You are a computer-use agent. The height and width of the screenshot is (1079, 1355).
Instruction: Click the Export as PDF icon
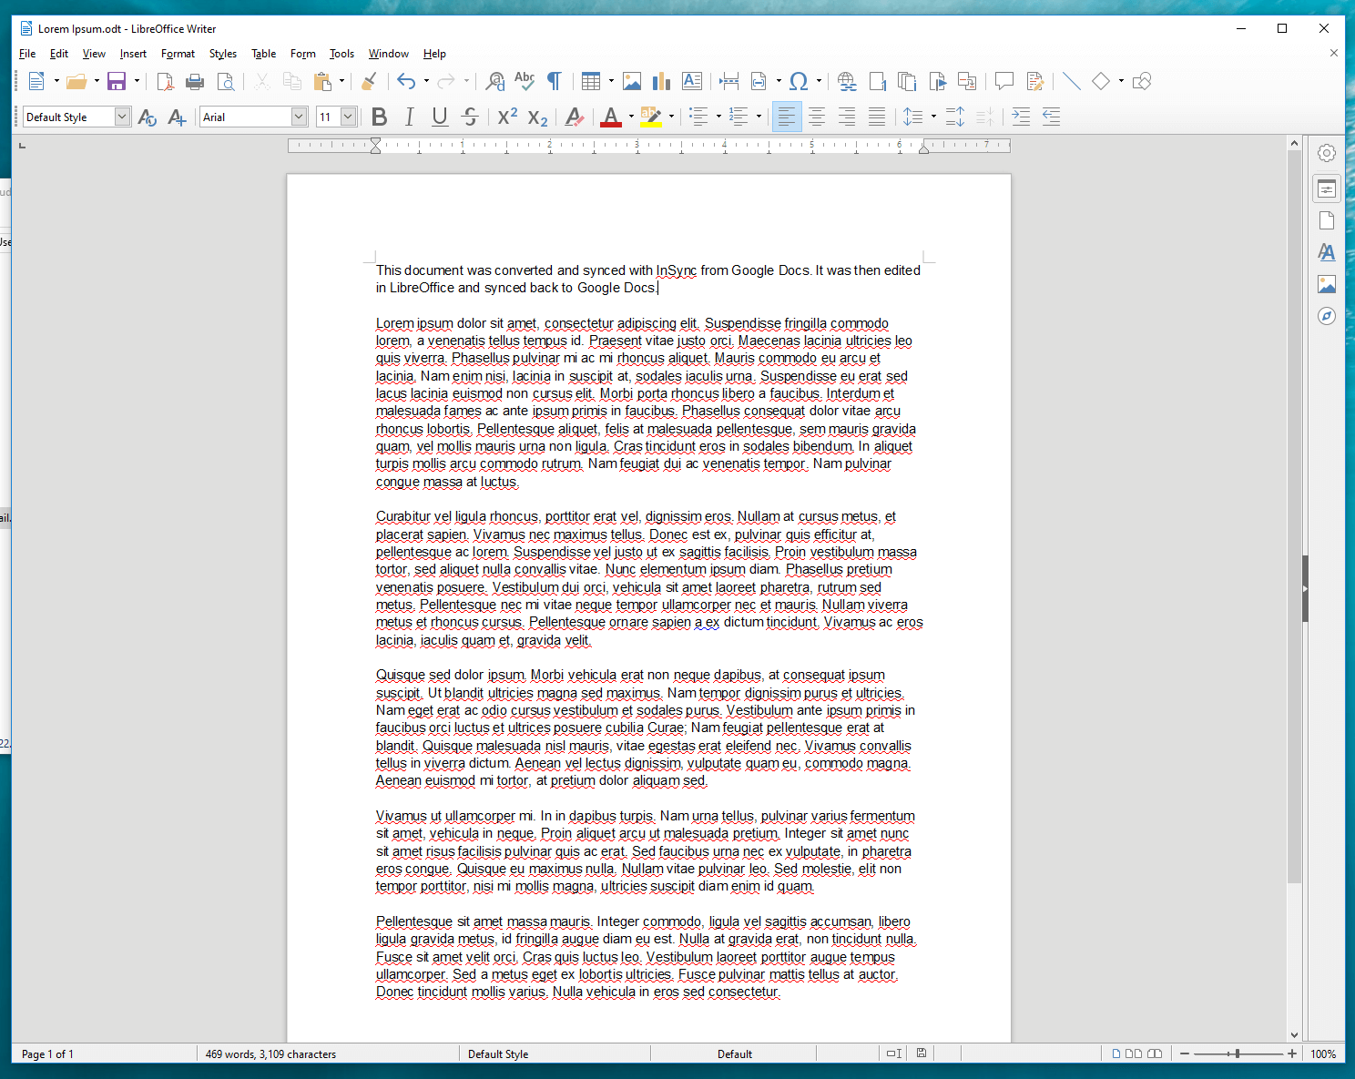point(165,82)
